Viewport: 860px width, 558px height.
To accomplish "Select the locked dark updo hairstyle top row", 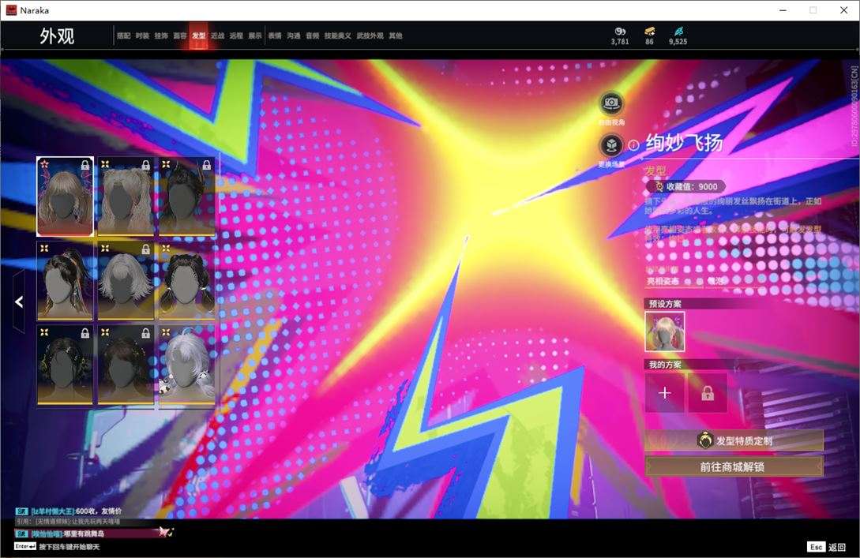I will (x=186, y=197).
